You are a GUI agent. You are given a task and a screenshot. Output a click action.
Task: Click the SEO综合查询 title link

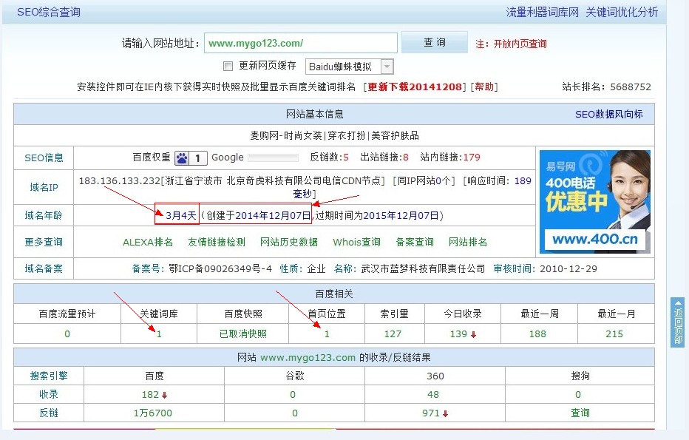coord(49,12)
